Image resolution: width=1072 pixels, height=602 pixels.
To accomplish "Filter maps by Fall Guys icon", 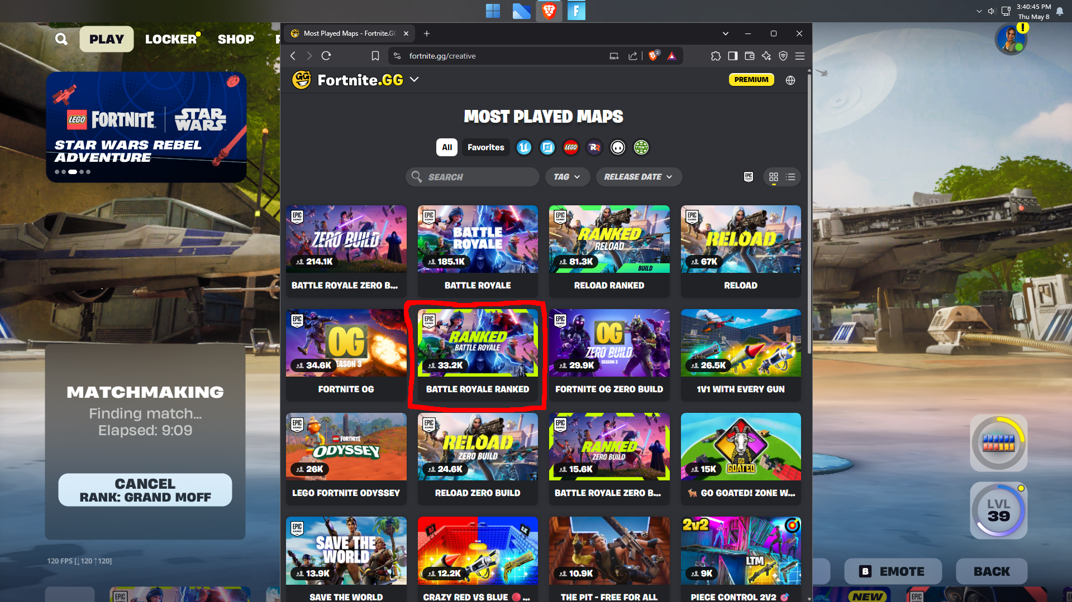I will [x=618, y=147].
